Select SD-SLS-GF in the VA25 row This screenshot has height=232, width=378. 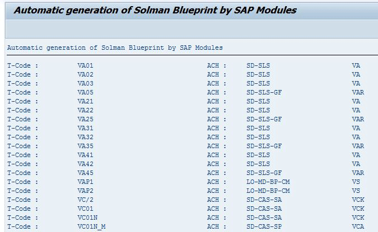click(x=264, y=120)
